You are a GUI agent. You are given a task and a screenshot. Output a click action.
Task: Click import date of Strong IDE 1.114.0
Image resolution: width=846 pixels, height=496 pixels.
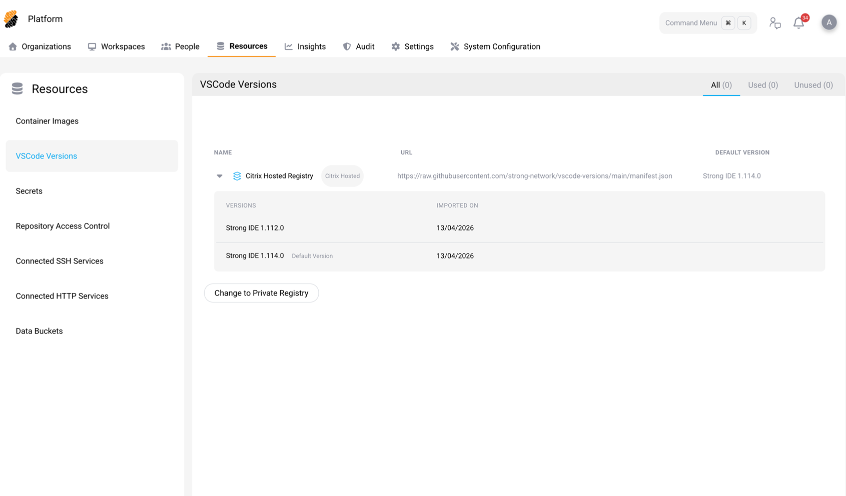(455, 256)
